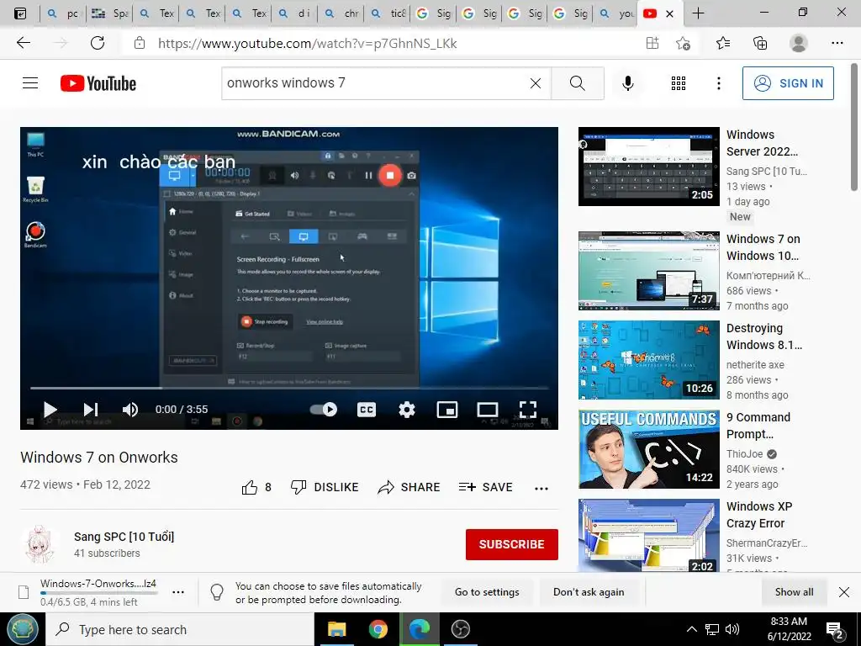Go to download settings
The image size is (861, 646).
[x=487, y=592]
